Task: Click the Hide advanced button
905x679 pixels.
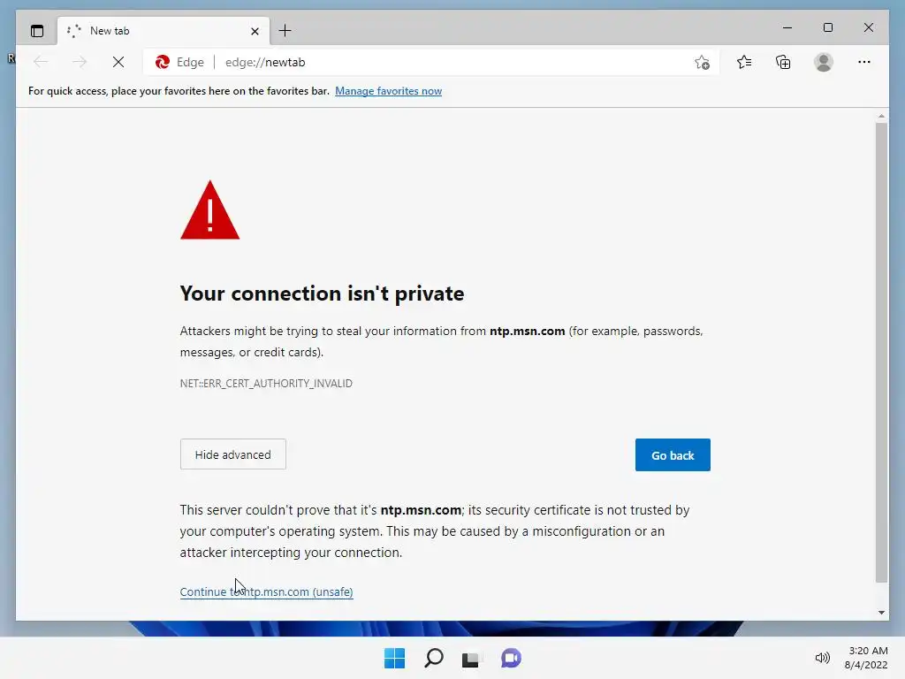Action: pos(233,454)
